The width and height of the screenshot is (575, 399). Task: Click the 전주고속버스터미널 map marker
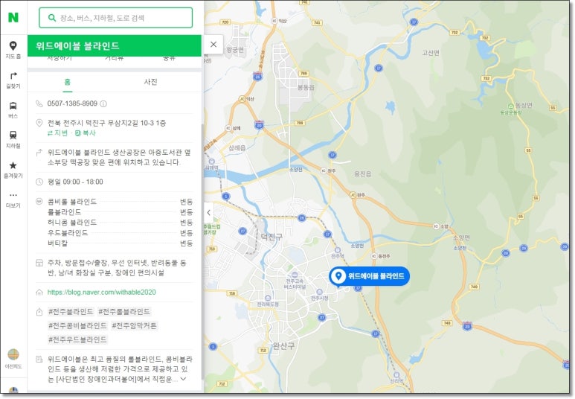tap(295, 275)
